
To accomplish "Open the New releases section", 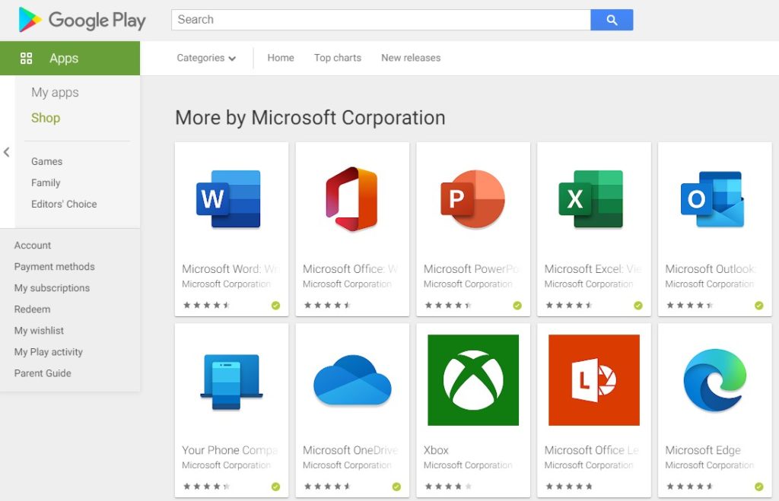I will [410, 58].
